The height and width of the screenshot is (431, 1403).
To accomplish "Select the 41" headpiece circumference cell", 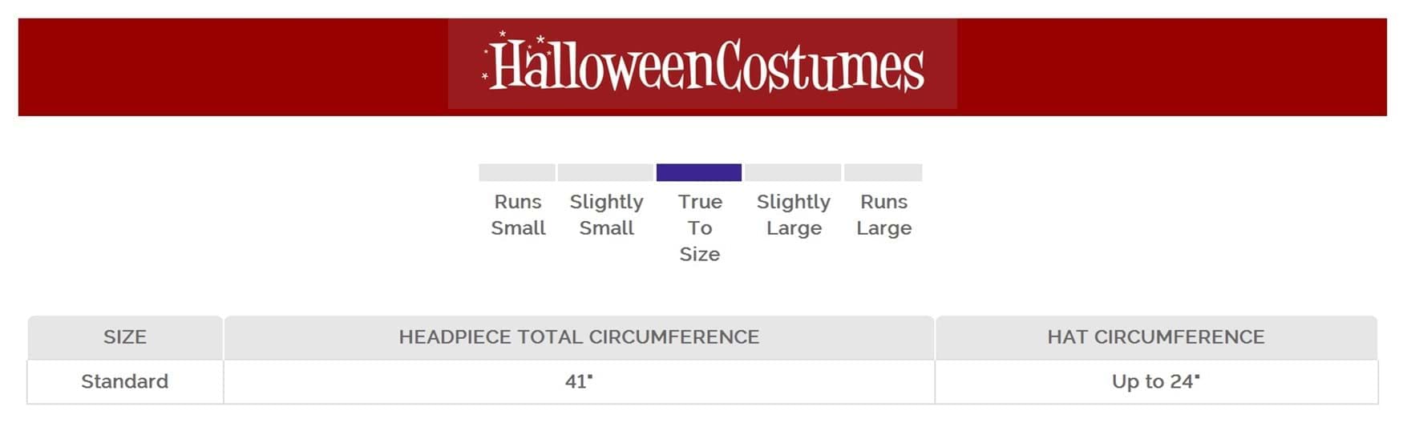I will click(579, 381).
